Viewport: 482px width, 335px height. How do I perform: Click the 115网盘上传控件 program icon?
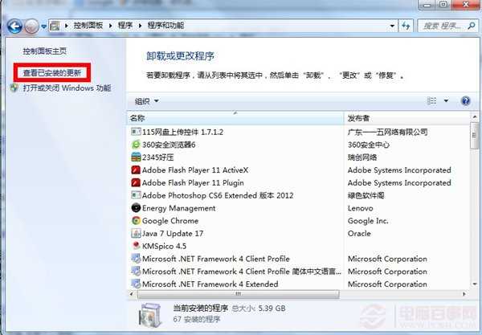(136, 132)
